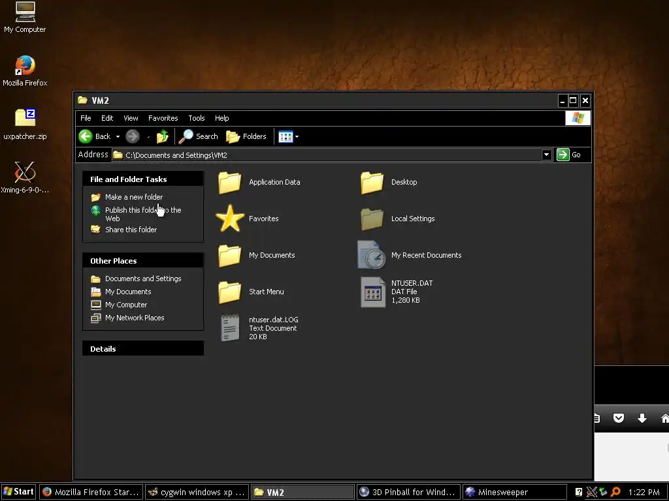Click Publish this folder to the Web
Viewport: 669px width, 501px height.
tap(143, 214)
